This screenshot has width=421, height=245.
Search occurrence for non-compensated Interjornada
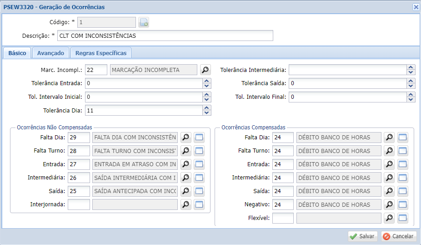click(x=185, y=204)
